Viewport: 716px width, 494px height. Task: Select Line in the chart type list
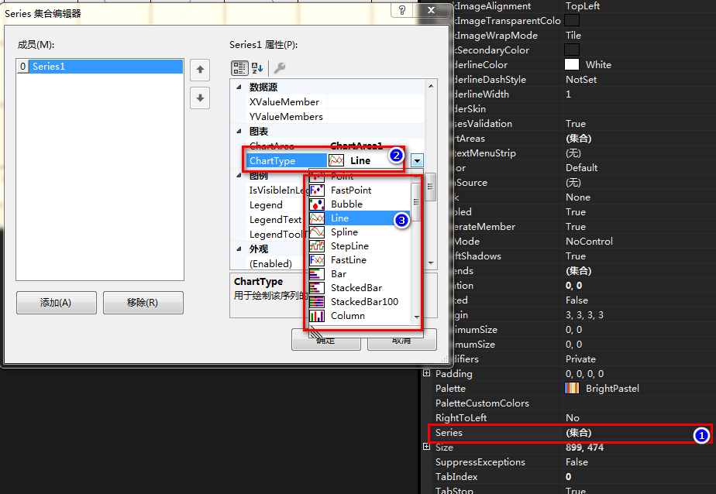pos(360,218)
